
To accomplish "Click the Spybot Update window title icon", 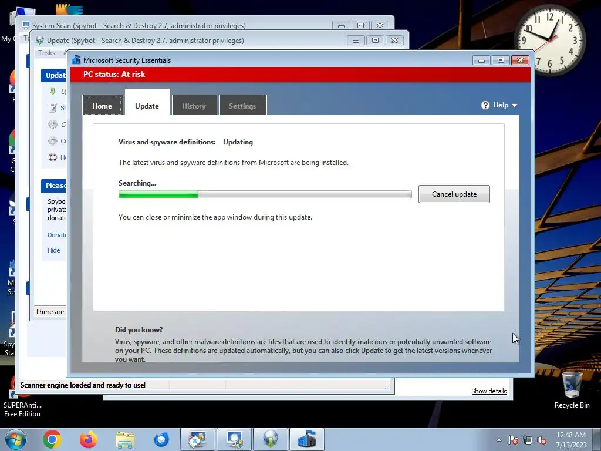I will pyautogui.click(x=40, y=41).
